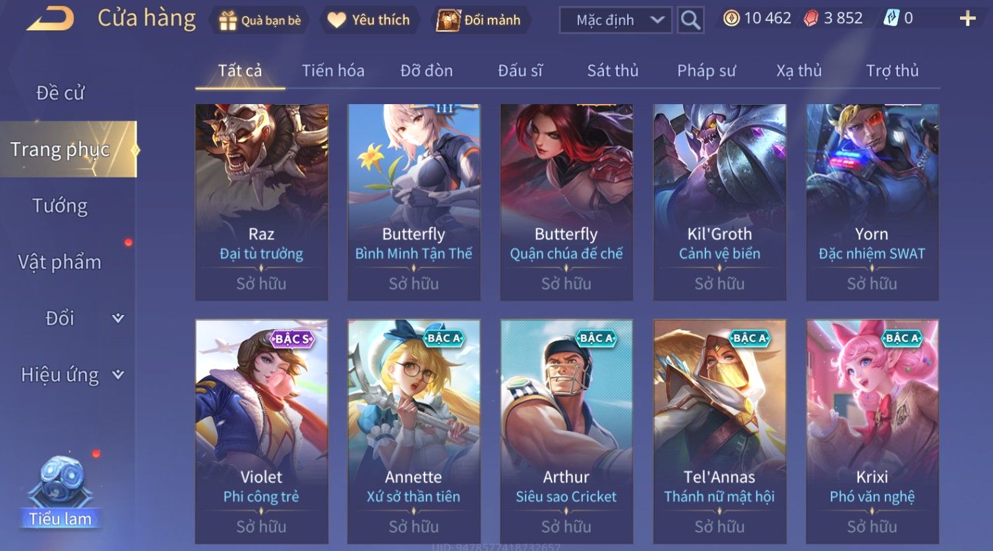The height and width of the screenshot is (551, 993).
Task: Select Violet Phi công trẻ skin card
Action: point(262,432)
